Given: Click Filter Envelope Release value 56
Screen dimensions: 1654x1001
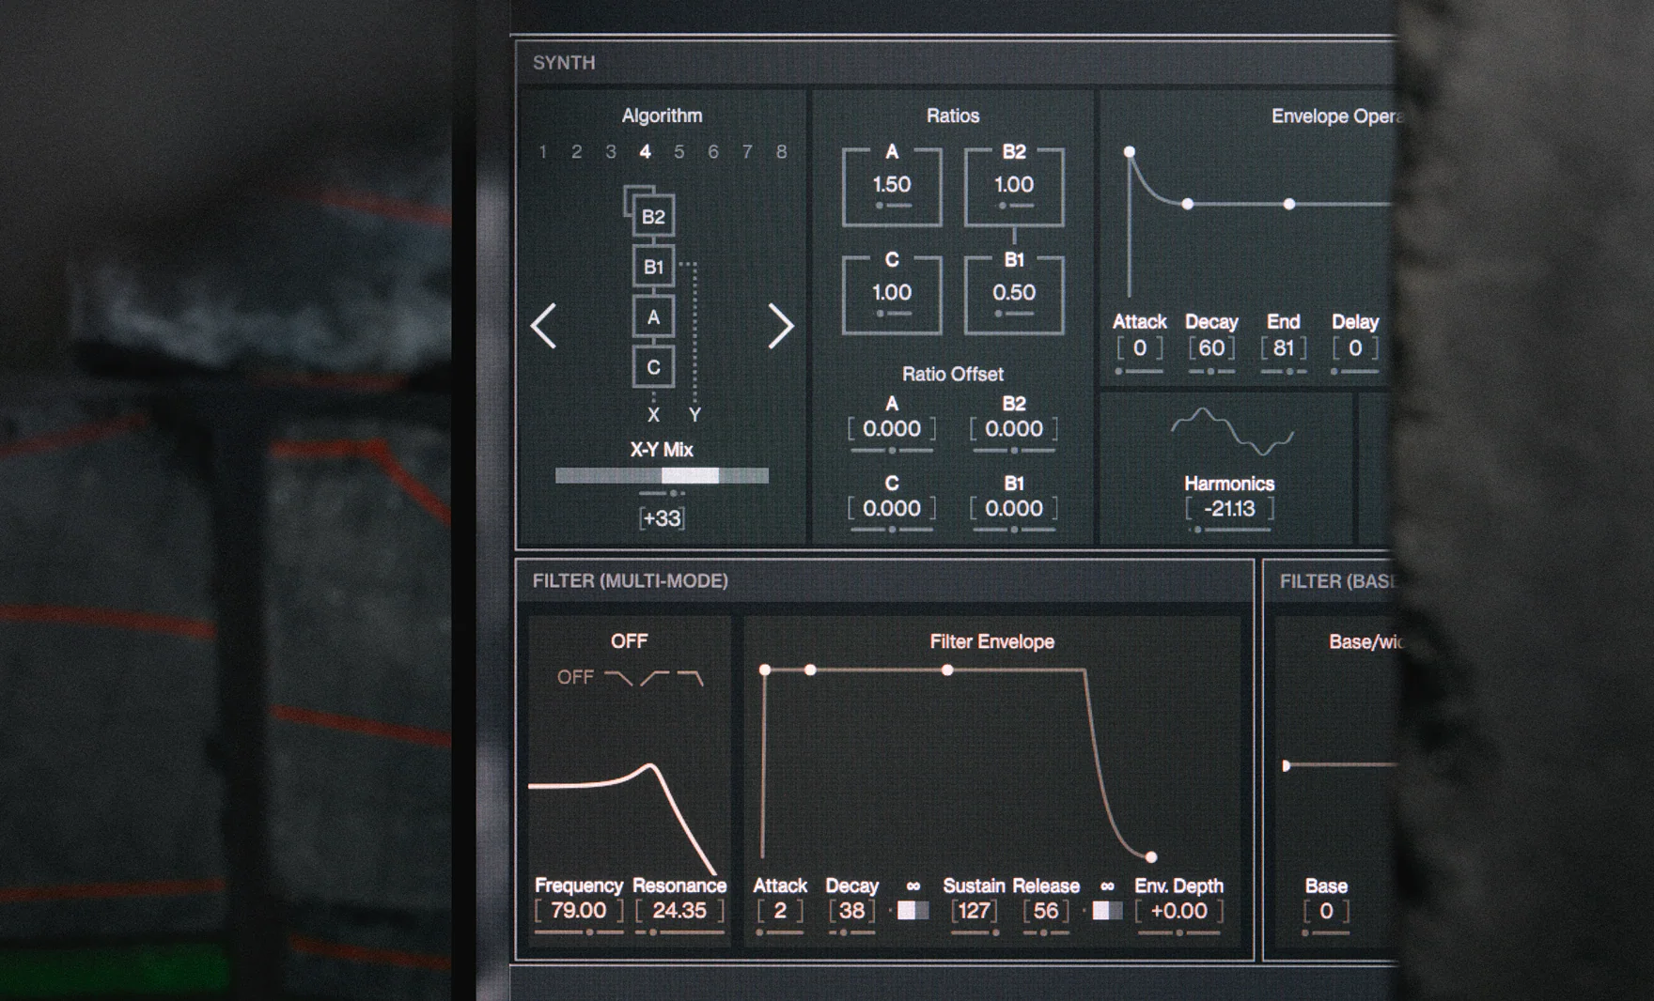Looking at the screenshot, I should pyautogui.click(x=1046, y=911).
